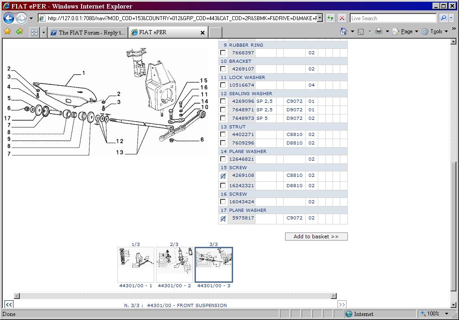Open a new blank tab
Image resolution: width=459 pixels, height=320 pixels.
(215, 32)
